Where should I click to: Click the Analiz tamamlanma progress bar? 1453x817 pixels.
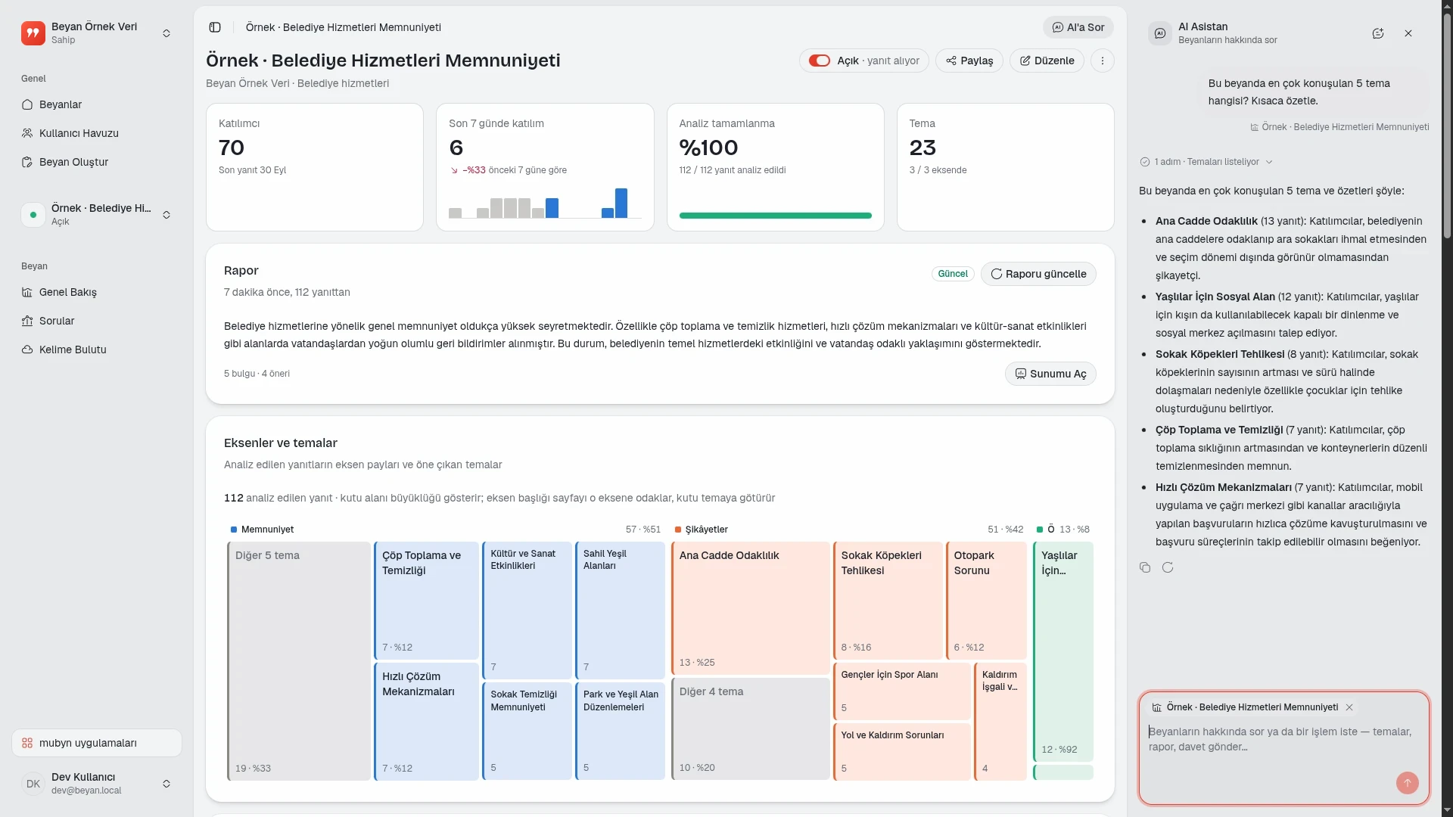point(776,216)
